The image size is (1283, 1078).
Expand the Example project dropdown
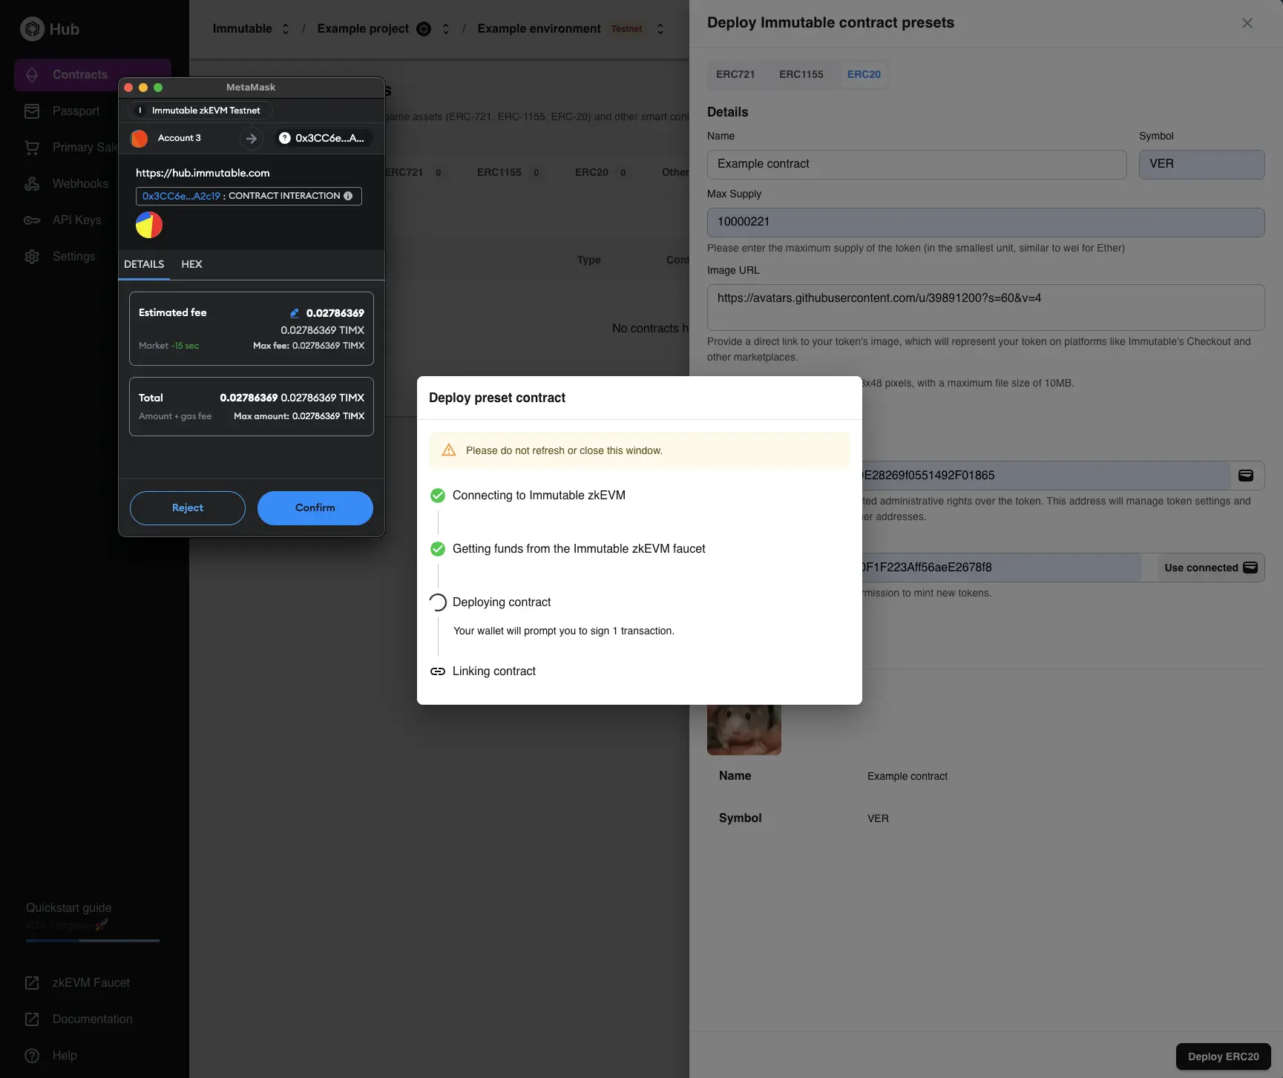point(446,28)
